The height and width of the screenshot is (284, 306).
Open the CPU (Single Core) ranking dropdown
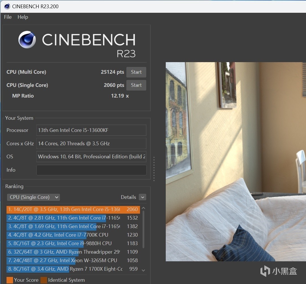pyautogui.click(x=33, y=197)
